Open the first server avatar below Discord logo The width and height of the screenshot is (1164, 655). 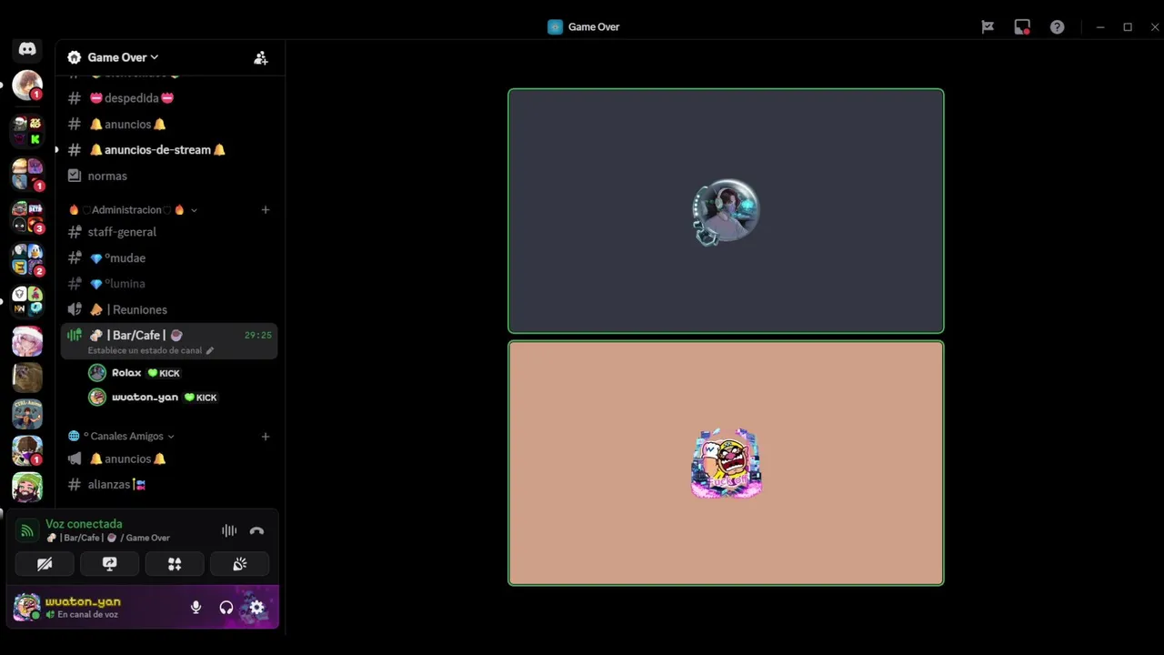(27, 86)
